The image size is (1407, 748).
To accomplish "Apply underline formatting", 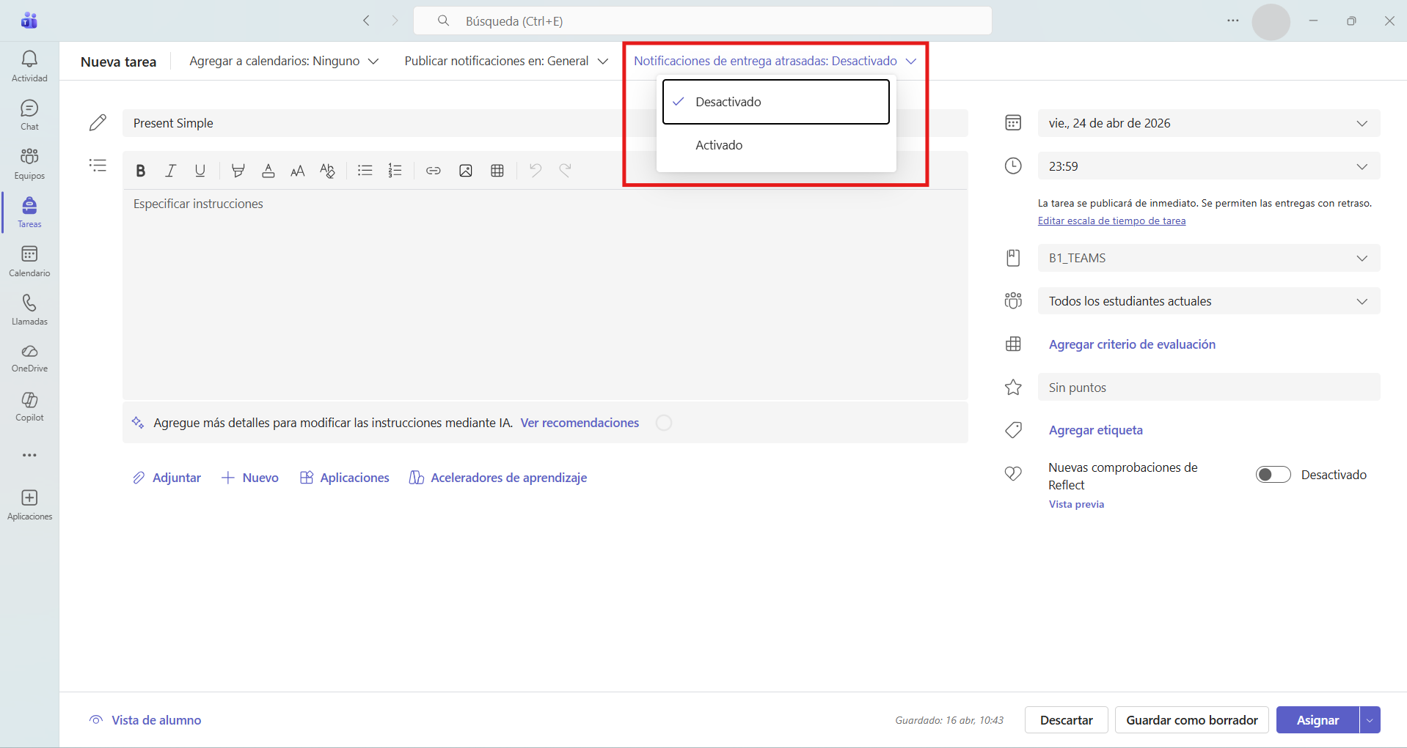I will tap(200, 171).
